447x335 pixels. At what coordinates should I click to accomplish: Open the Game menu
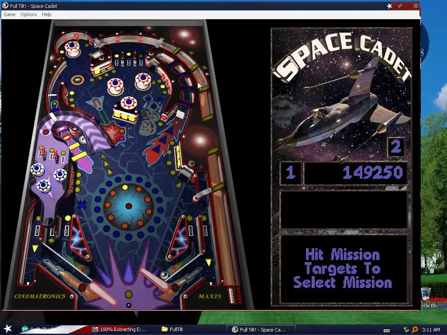10,14
